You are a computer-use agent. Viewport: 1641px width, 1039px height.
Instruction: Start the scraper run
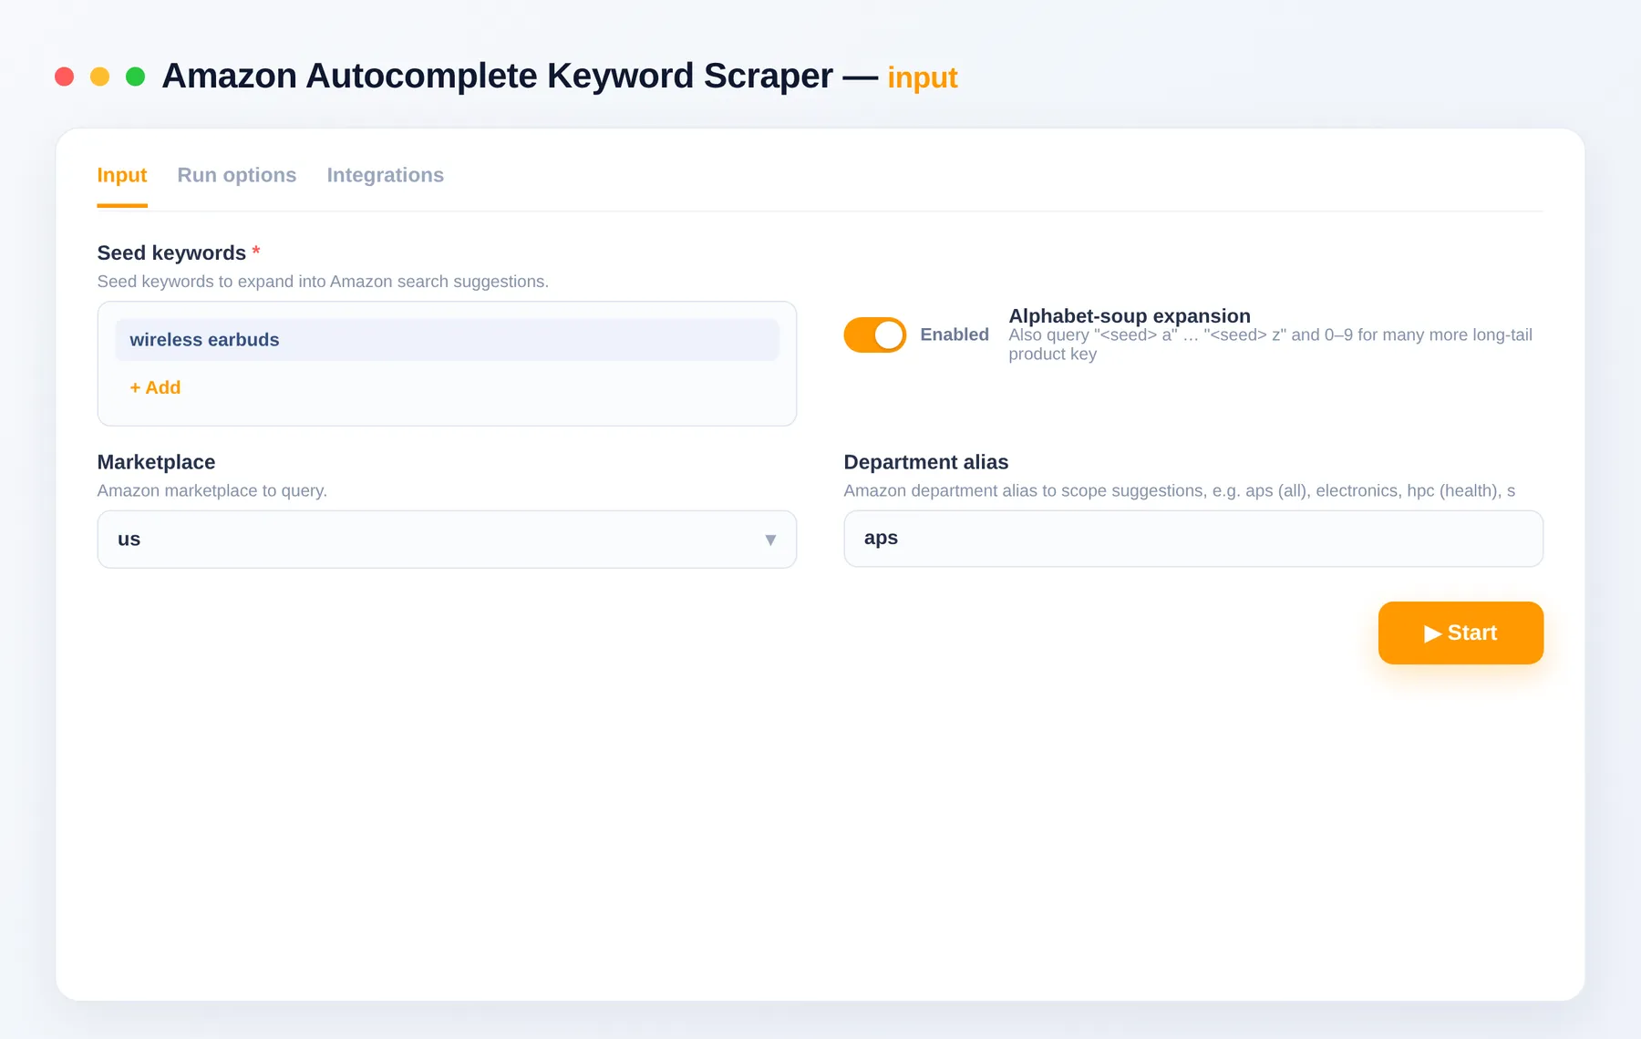pos(1460,633)
